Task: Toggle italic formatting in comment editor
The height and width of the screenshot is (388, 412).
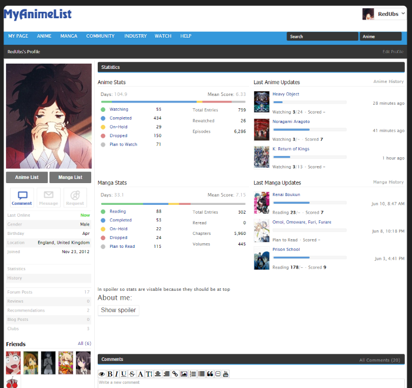Action: tap(117, 374)
